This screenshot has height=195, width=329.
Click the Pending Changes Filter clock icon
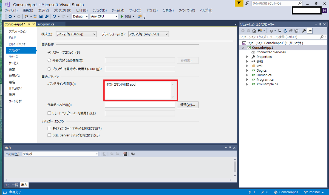(x=271, y=31)
